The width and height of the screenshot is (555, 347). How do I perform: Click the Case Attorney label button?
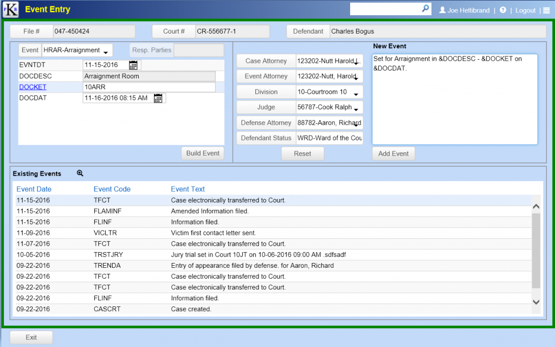266,61
